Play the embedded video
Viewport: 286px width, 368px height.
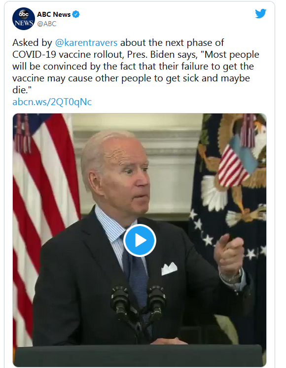[140, 240]
